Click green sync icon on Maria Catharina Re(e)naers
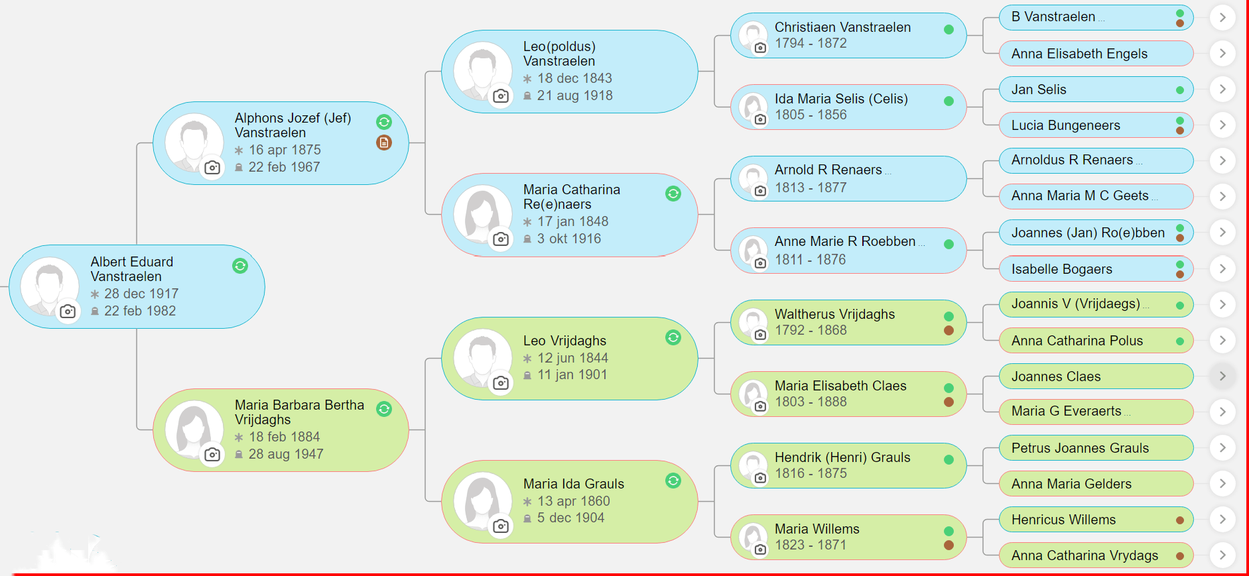This screenshot has height=576, width=1249. click(673, 194)
